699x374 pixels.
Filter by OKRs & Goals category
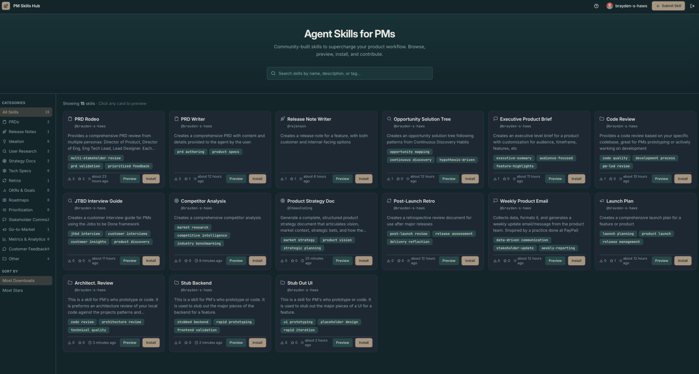[x=26, y=190]
